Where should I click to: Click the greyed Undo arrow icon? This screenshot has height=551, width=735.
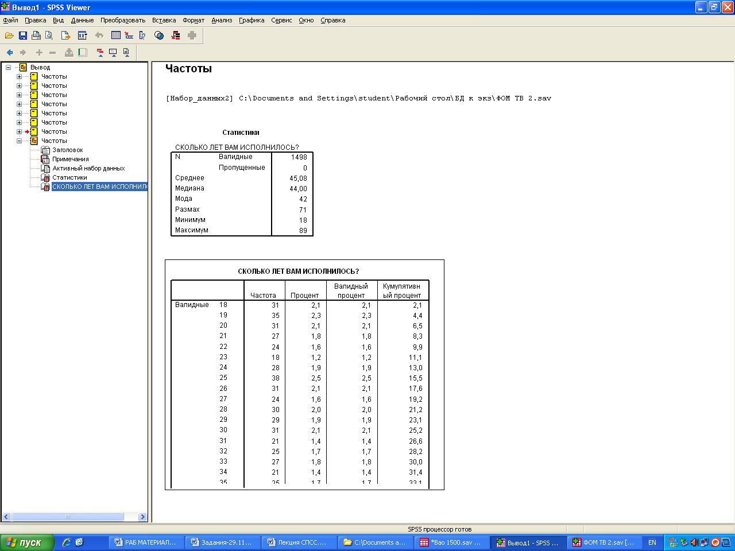(x=99, y=36)
